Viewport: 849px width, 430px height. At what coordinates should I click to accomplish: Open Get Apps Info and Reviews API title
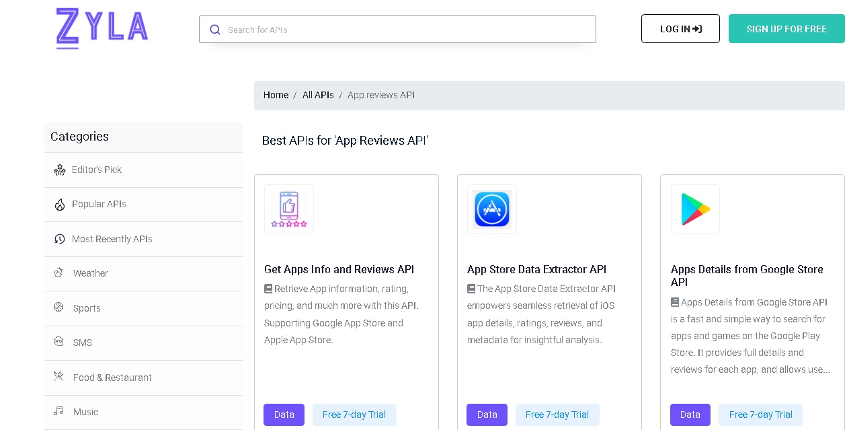(339, 269)
